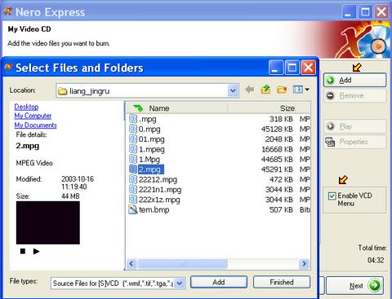Viewport: 392px width, 299px height.
Task: Click the horizontal scrollbar thumb
Action: coord(182,263)
